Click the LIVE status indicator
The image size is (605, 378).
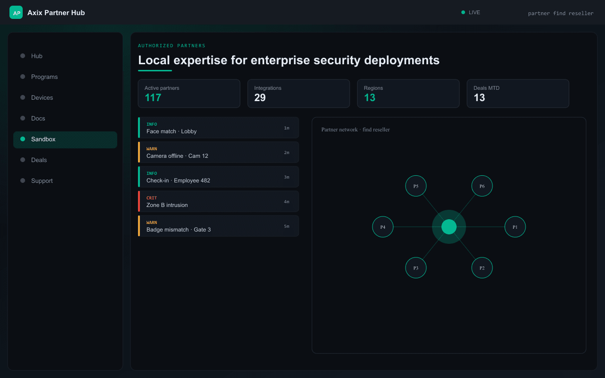(x=471, y=12)
